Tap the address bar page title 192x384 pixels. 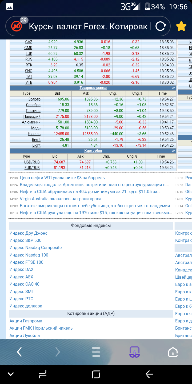click(x=88, y=26)
